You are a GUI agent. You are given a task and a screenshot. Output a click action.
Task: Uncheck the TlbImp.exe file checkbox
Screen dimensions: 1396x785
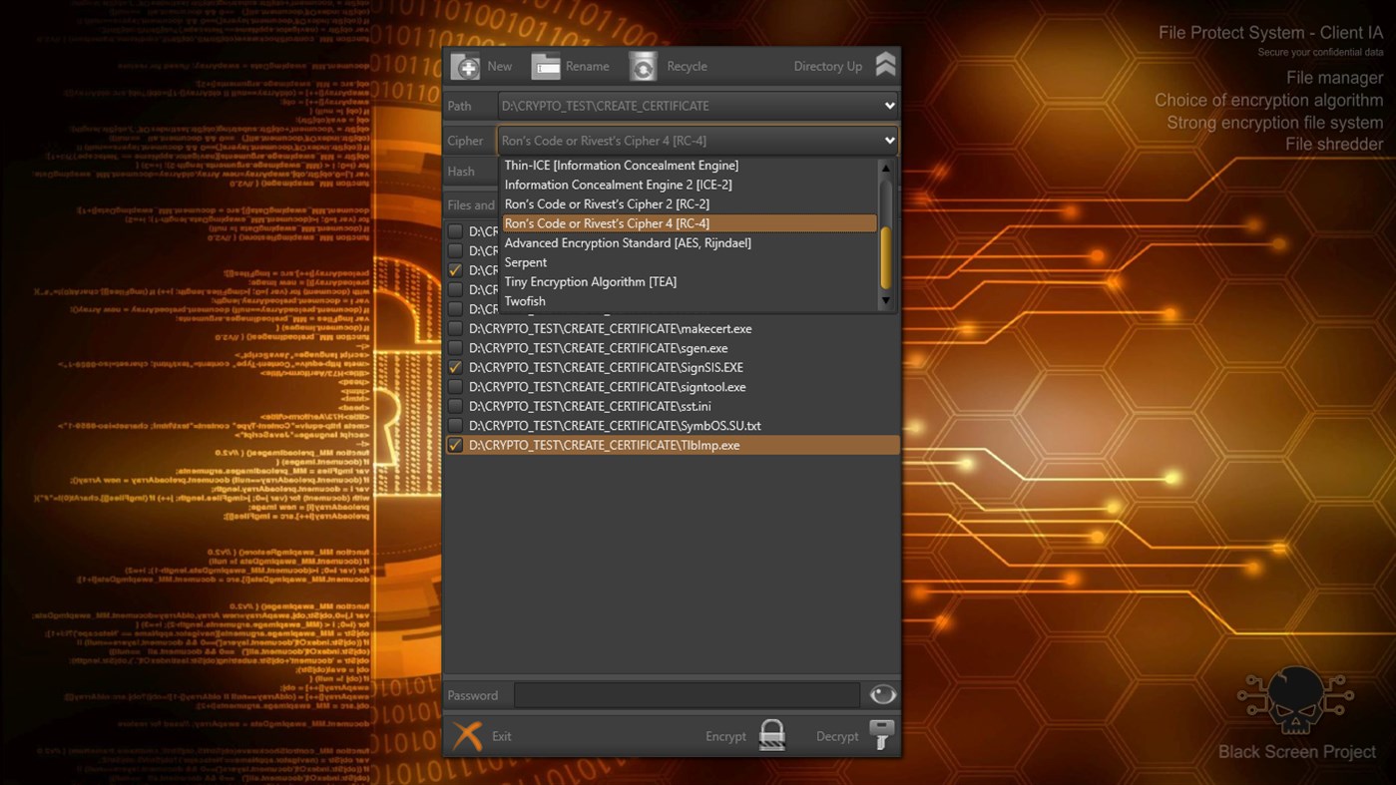(455, 445)
